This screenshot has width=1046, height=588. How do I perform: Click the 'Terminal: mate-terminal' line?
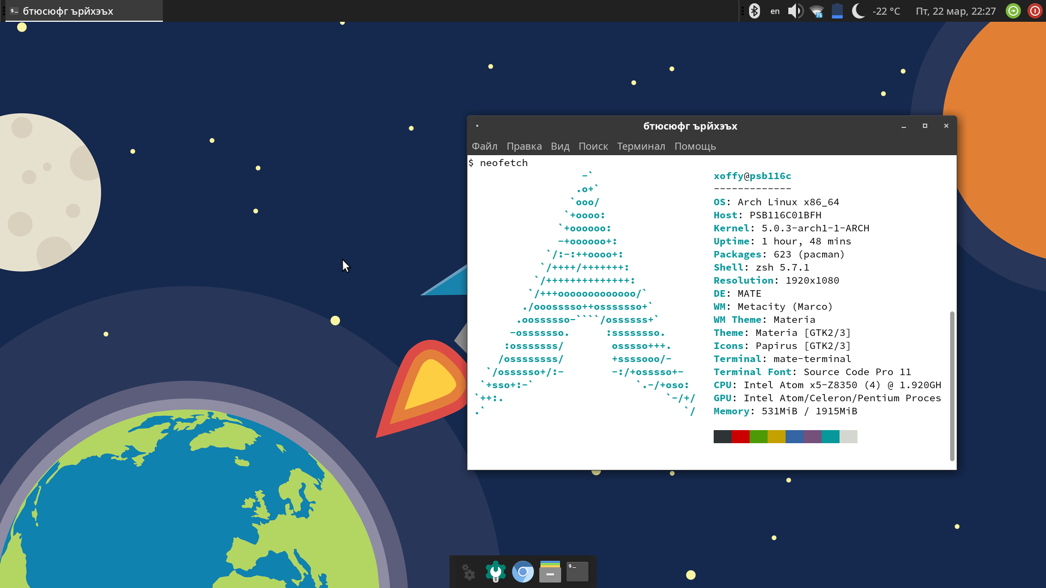(782, 359)
